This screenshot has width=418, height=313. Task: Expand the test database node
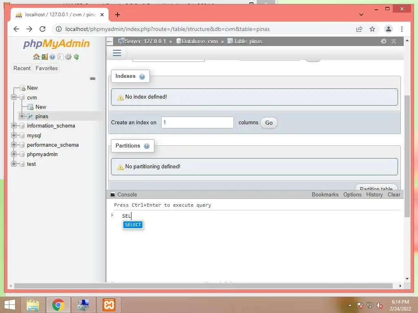coord(14,164)
